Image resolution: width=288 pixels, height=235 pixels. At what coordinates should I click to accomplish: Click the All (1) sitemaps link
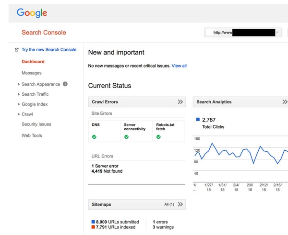tap(169, 204)
